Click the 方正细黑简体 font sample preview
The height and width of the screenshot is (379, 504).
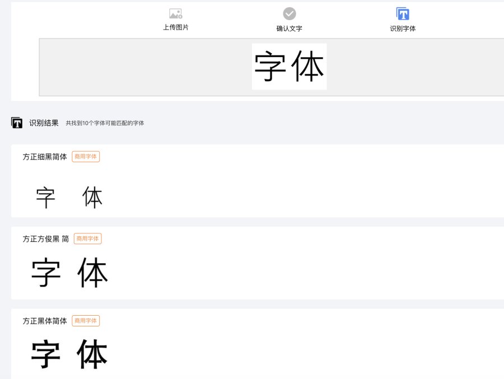click(69, 198)
